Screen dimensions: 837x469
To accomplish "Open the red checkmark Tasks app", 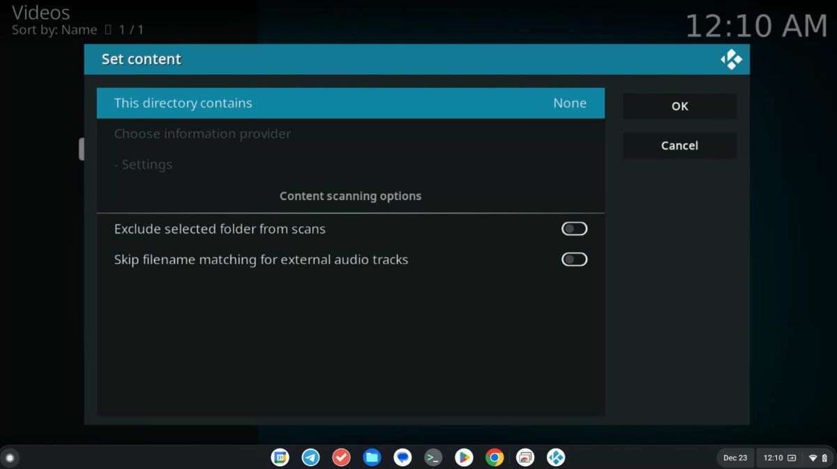I will (341, 458).
